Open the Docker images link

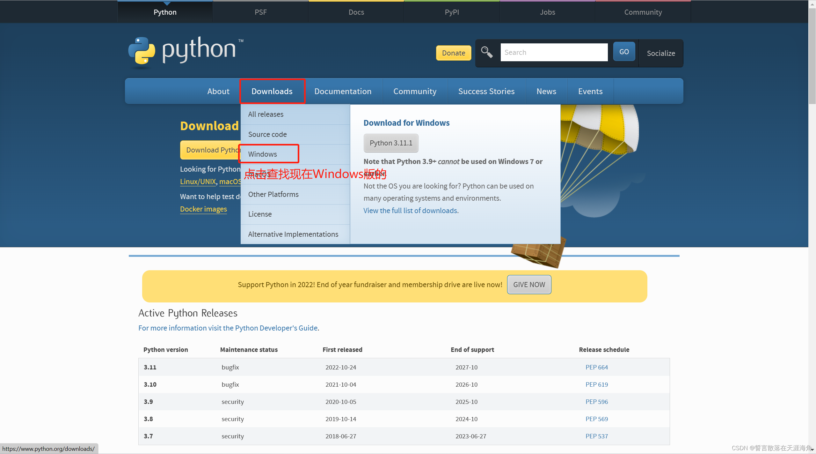[x=203, y=209]
